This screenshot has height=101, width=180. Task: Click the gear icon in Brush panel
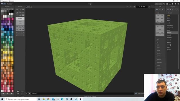tap(23, 10)
